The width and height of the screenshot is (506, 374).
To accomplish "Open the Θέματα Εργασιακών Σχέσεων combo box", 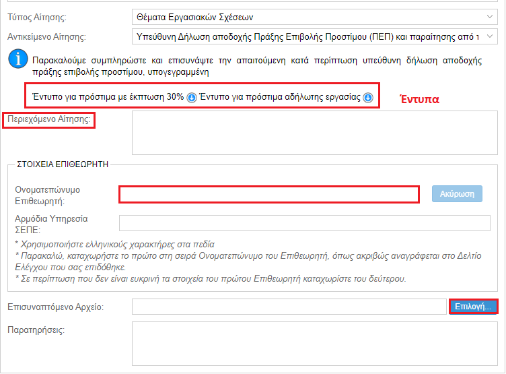I will coord(315,17).
